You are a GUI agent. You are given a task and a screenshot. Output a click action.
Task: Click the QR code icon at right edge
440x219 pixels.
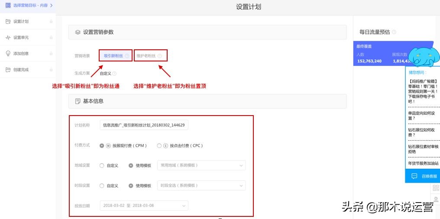tap(436, 187)
